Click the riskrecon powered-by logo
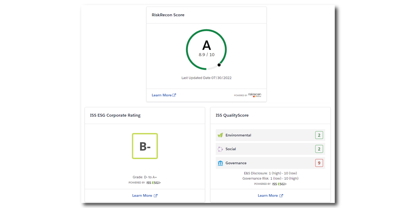This screenshot has width=416, height=208. click(x=254, y=95)
